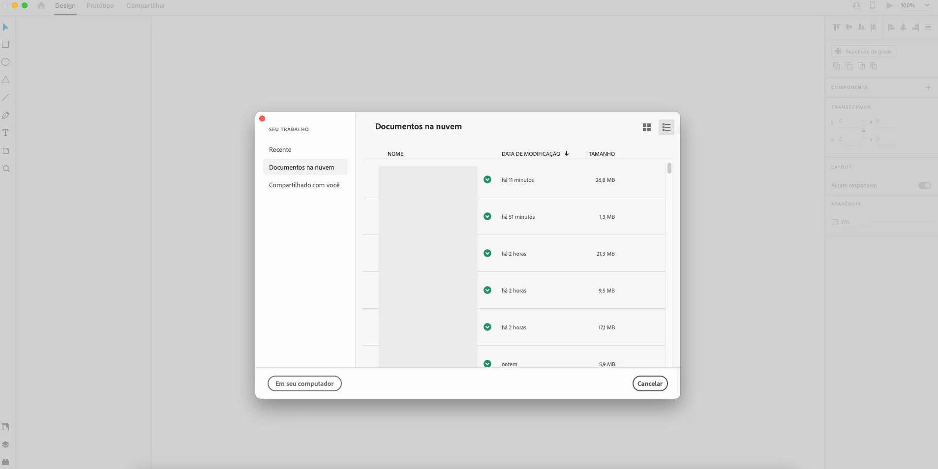938x469 pixels.
Task: Close the cloud documents dialog
Action: click(262, 118)
